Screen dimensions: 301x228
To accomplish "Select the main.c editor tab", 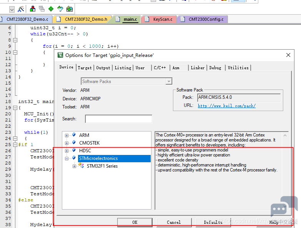I will [x=127, y=19].
